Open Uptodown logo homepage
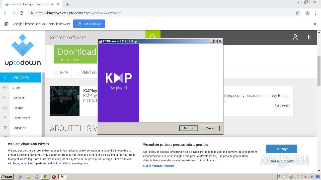This screenshot has width=321, height=180. [23, 50]
